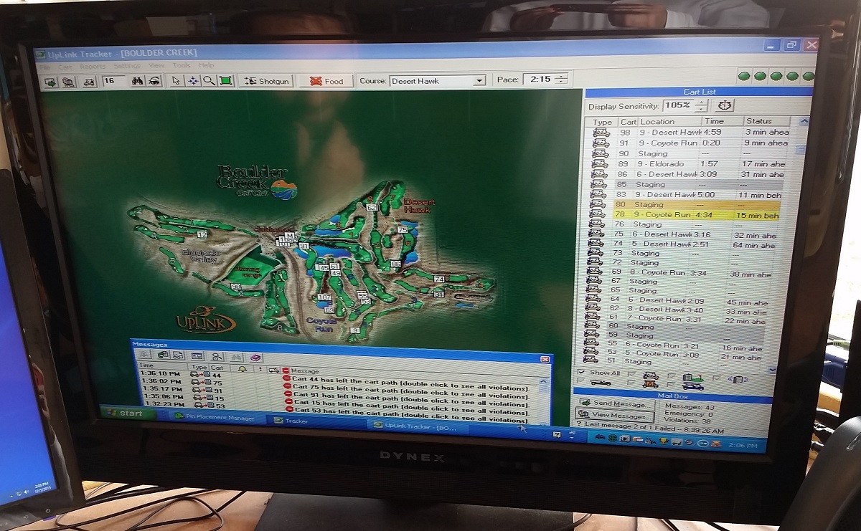This screenshot has width=861, height=531.
Task: Click the Shotgun button
Action: pos(267,81)
